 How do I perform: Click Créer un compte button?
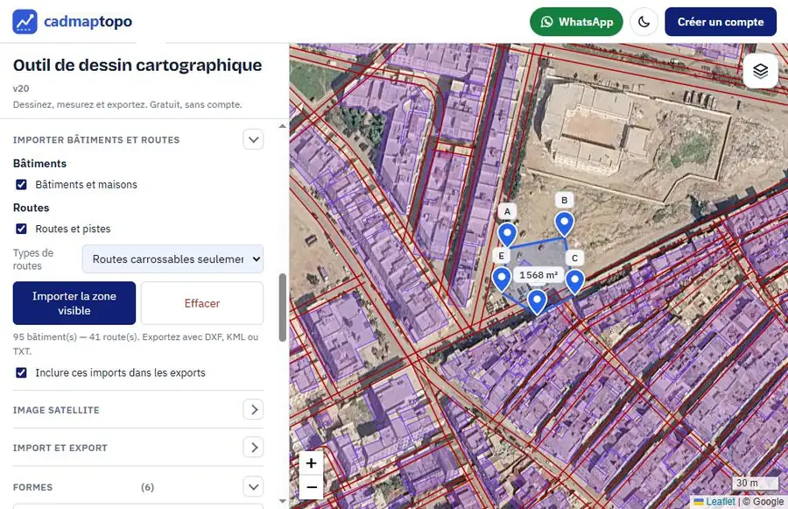tap(721, 22)
